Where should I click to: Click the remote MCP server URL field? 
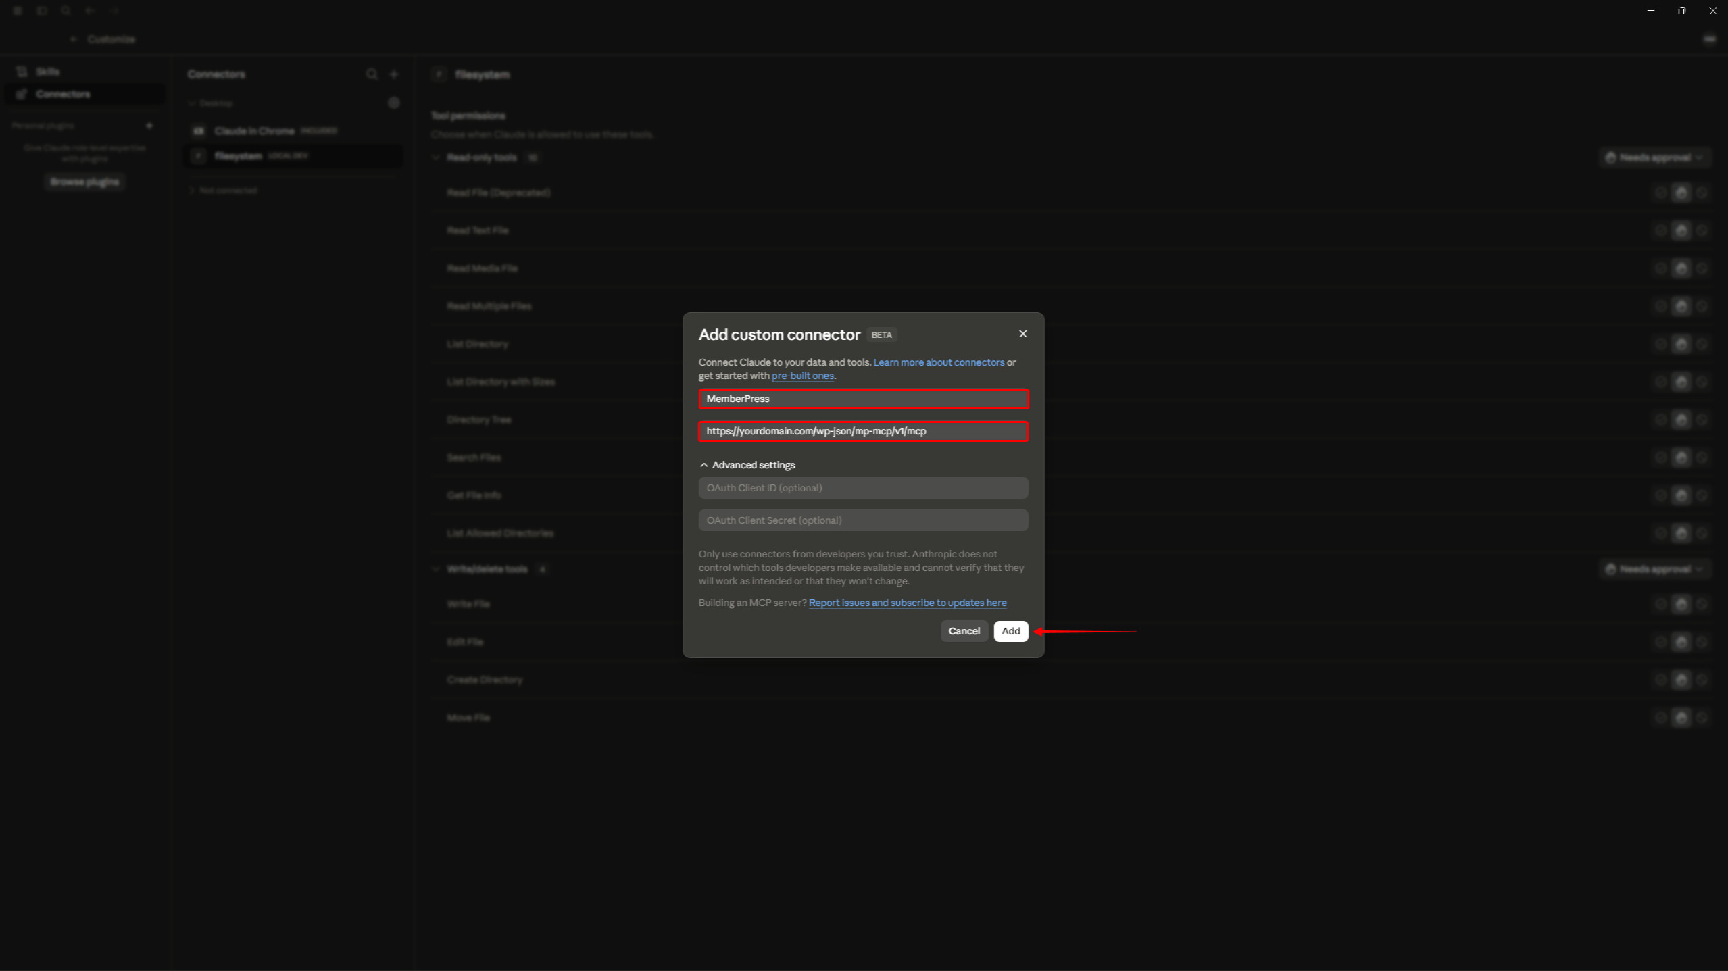(863, 431)
